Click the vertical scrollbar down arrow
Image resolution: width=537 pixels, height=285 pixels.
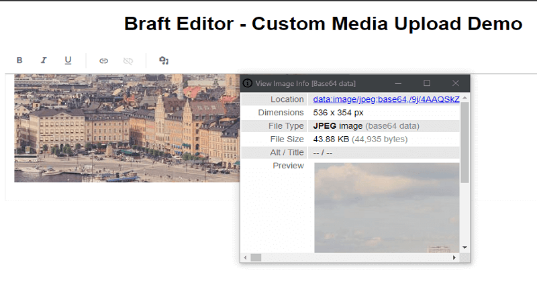[x=465, y=249]
